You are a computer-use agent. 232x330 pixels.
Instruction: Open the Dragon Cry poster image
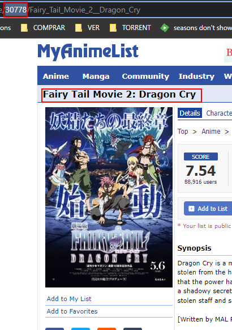(109, 197)
